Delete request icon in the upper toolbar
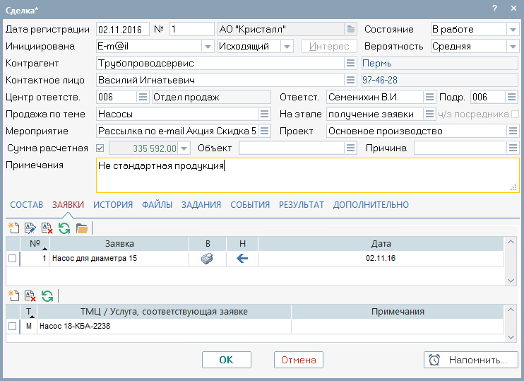 (47, 228)
